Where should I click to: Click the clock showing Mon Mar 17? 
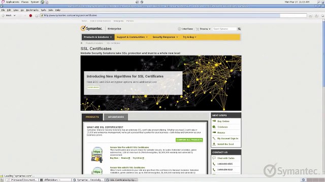(297, 2)
